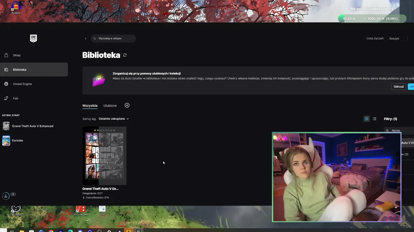The height and width of the screenshot is (232, 414).
Task: Click the Unreal Engine logo icon
Action: [x=6, y=84]
